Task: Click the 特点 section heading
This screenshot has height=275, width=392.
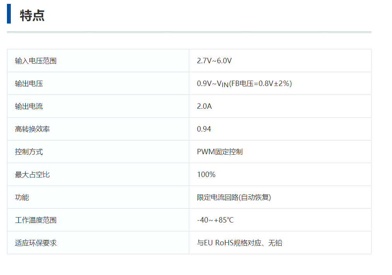Action: click(32, 16)
